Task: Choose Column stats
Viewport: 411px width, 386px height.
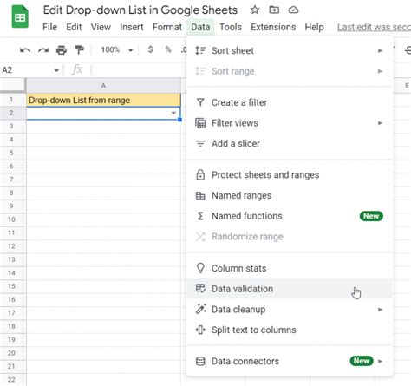Action: coord(290,268)
